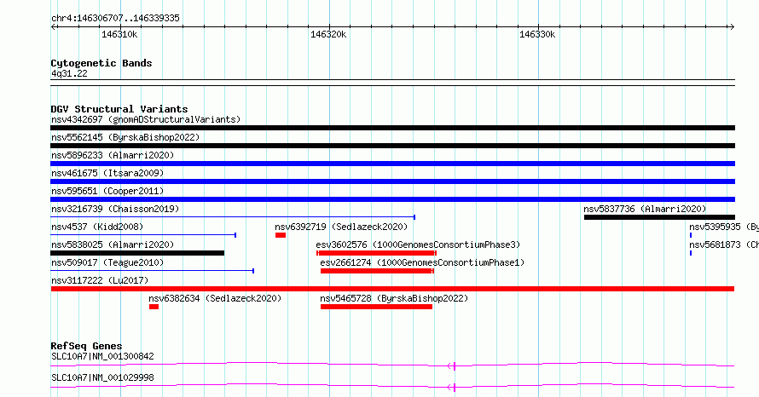The image size is (759, 397).
Task: Open variant nsv5465728 ByrskaBishop2022 label
Action: [x=394, y=298]
